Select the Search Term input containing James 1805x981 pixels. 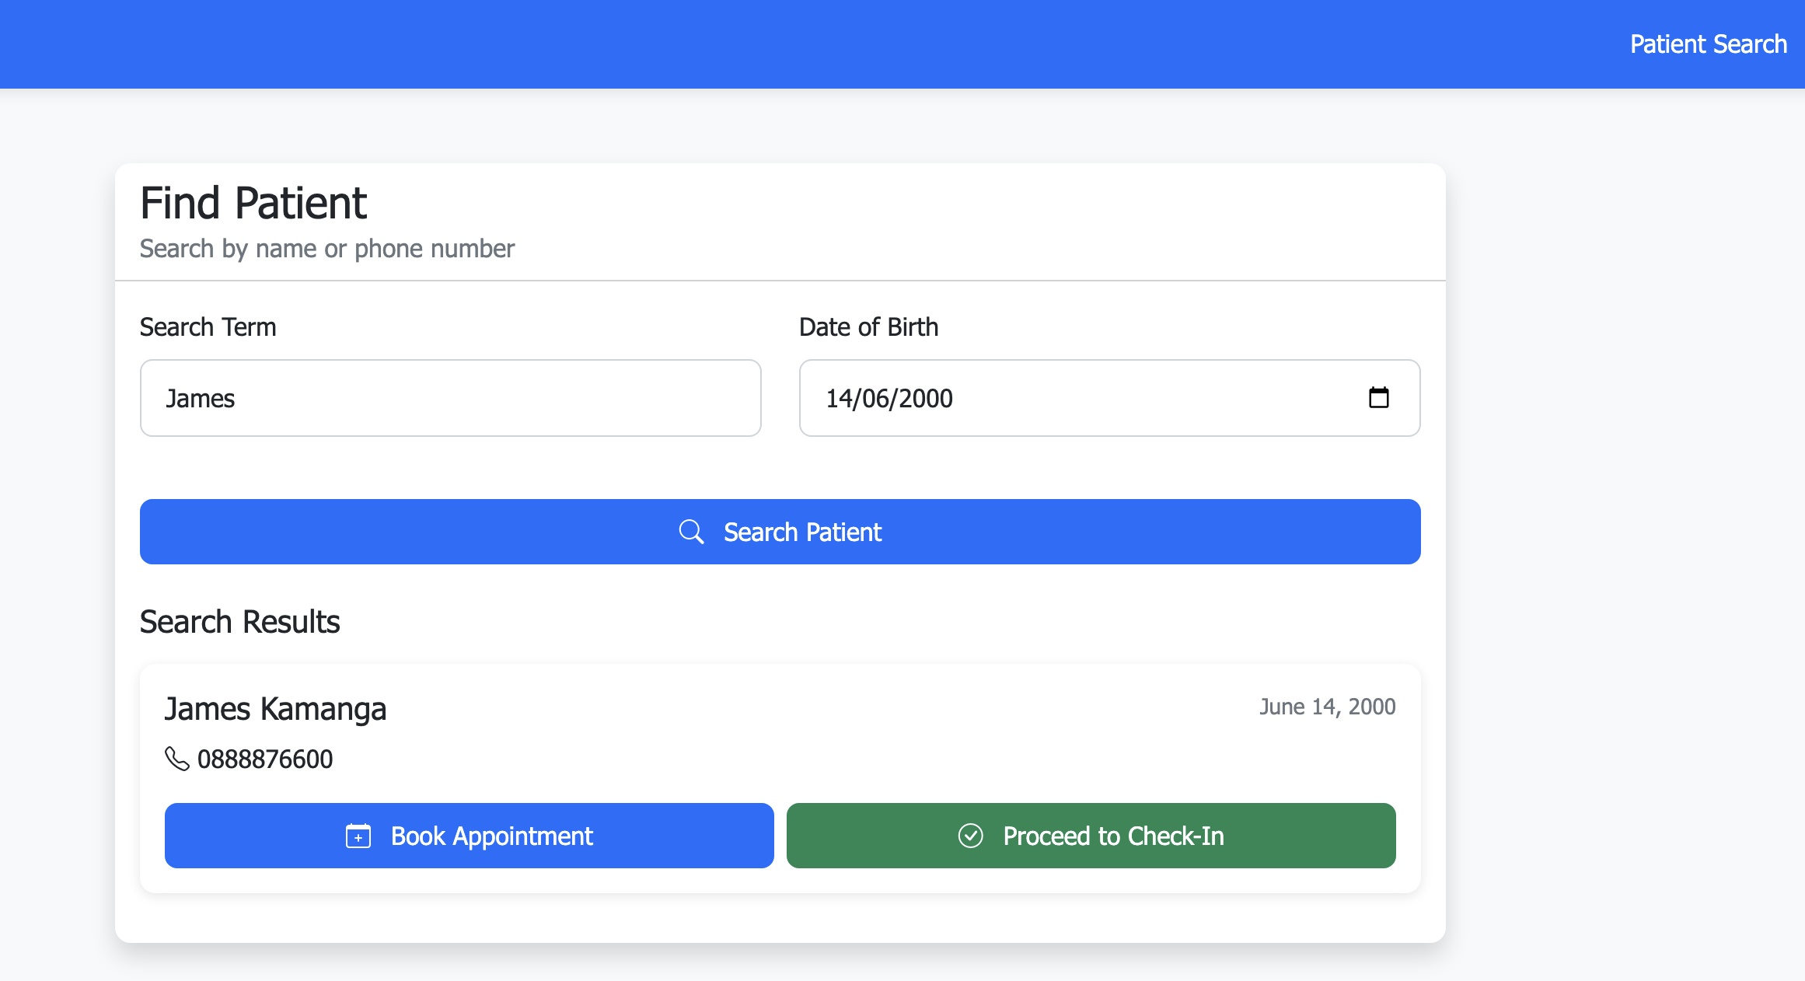(x=450, y=398)
